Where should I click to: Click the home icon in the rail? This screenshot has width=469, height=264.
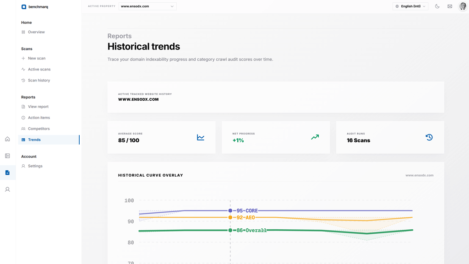(x=7, y=139)
